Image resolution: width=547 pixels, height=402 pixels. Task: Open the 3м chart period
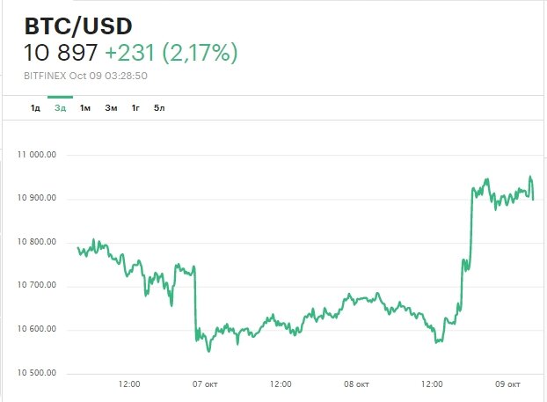[111, 107]
